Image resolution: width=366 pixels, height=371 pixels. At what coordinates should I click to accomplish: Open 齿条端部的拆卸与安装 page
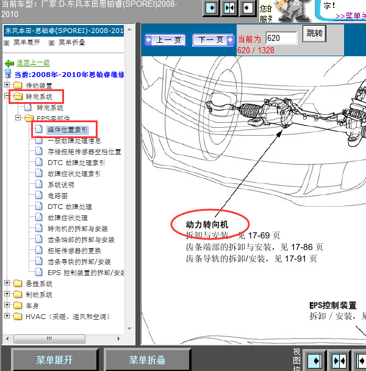tap(81, 240)
